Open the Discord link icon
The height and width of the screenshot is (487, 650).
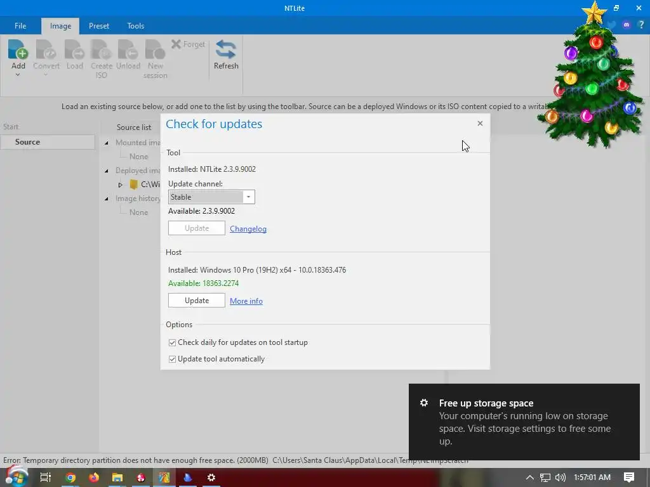pos(627,25)
